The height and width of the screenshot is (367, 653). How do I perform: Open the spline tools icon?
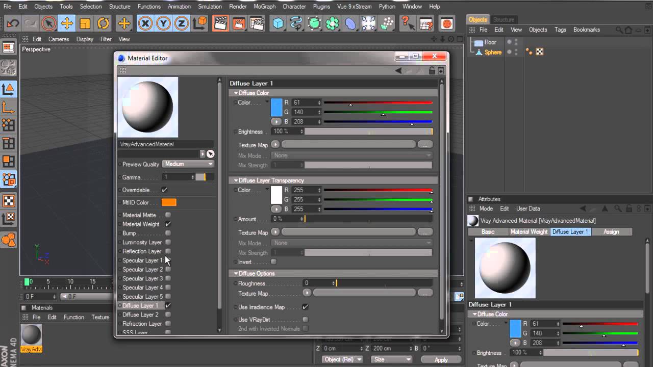click(296, 23)
